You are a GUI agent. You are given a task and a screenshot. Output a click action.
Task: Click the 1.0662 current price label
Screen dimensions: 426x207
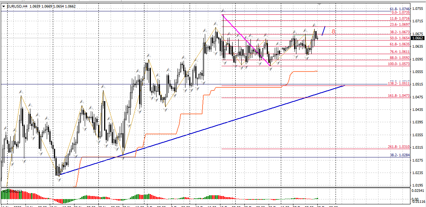418,38
